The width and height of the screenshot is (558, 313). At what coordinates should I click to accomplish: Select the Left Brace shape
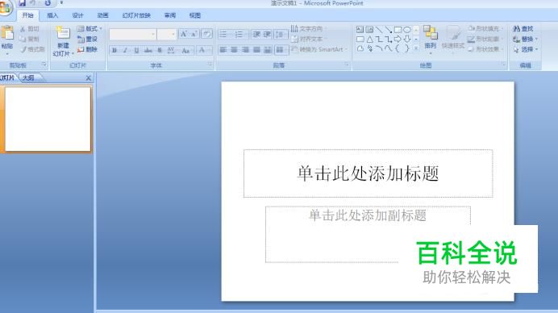[398, 48]
